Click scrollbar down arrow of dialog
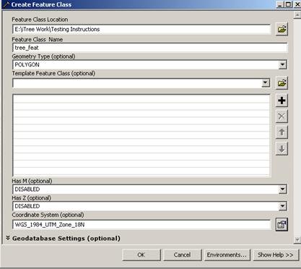 [x=297, y=239]
